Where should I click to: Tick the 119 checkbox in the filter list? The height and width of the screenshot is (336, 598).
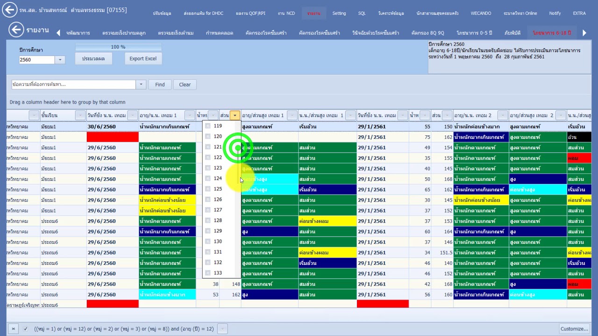(x=207, y=126)
